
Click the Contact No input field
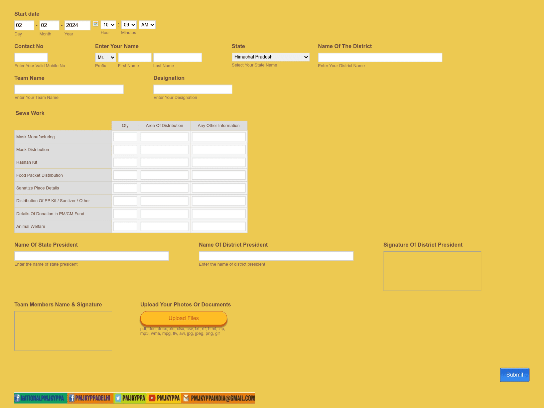point(31,57)
